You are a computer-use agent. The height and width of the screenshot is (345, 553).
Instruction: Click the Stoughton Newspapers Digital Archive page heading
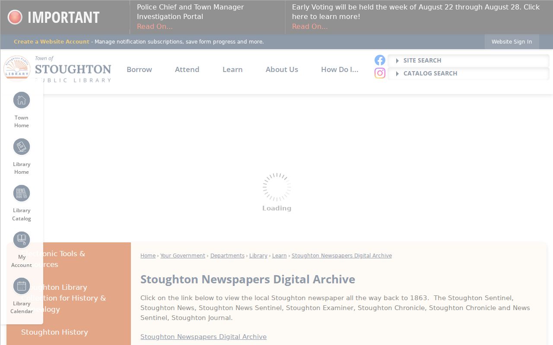[248, 279]
